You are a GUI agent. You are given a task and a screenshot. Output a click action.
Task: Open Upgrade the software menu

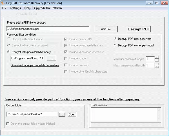tap(48, 8)
